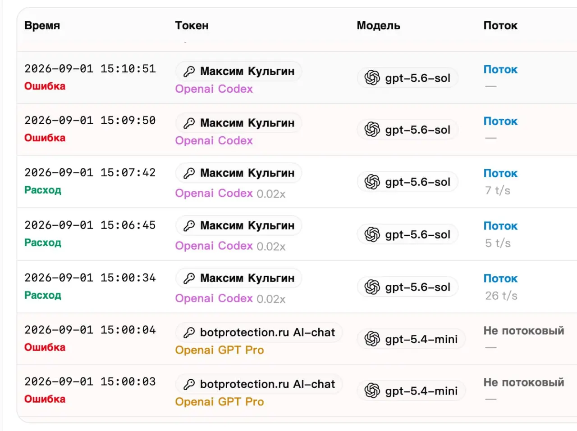
Task: Click the "Расход" status under 15:00:34
Action: [43, 296]
